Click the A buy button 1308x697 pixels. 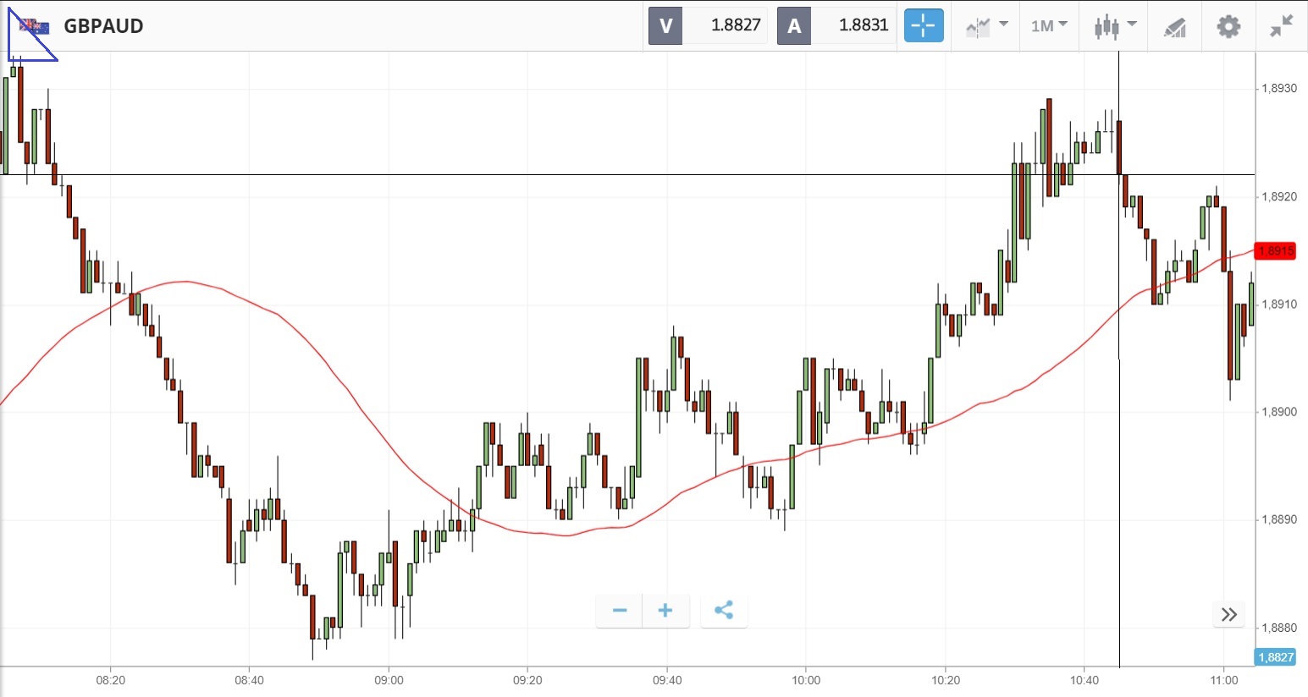click(x=794, y=25)
